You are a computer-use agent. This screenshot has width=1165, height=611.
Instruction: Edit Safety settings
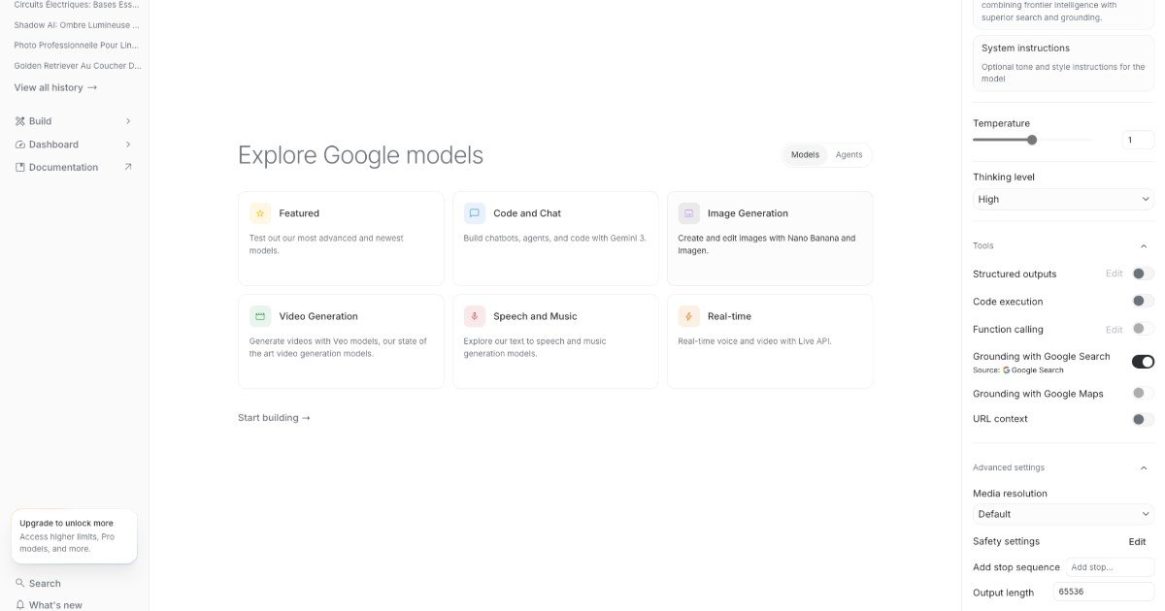(1137, 541)
